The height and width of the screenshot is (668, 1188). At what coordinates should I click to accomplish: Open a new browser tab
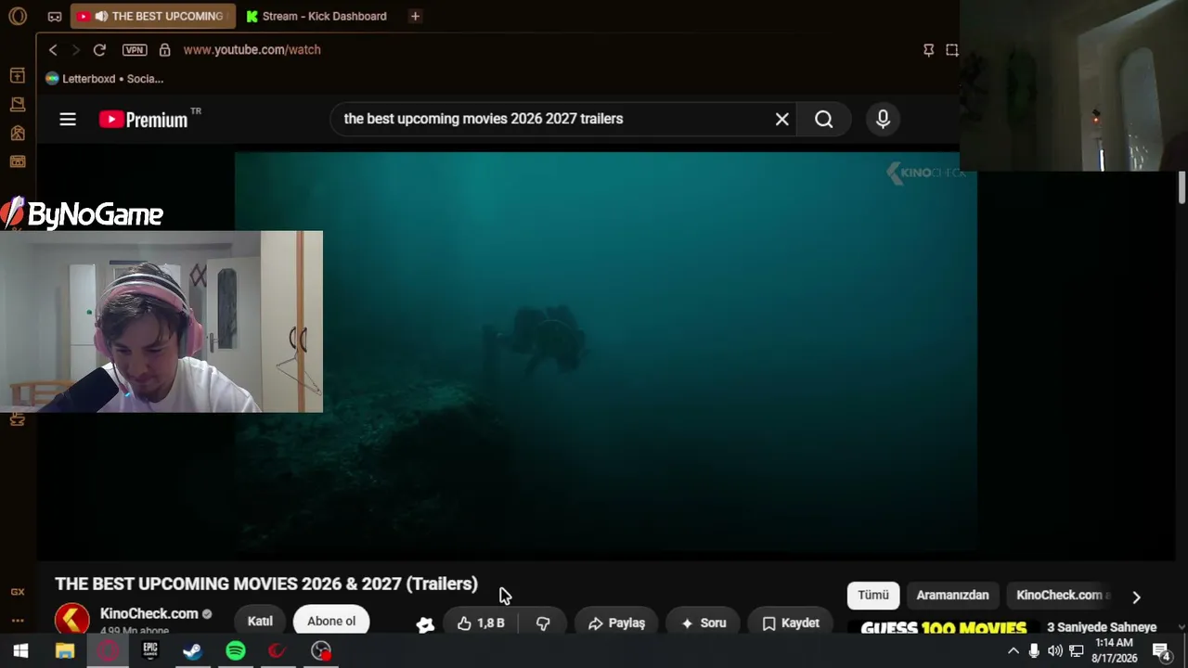pos(415,16)
